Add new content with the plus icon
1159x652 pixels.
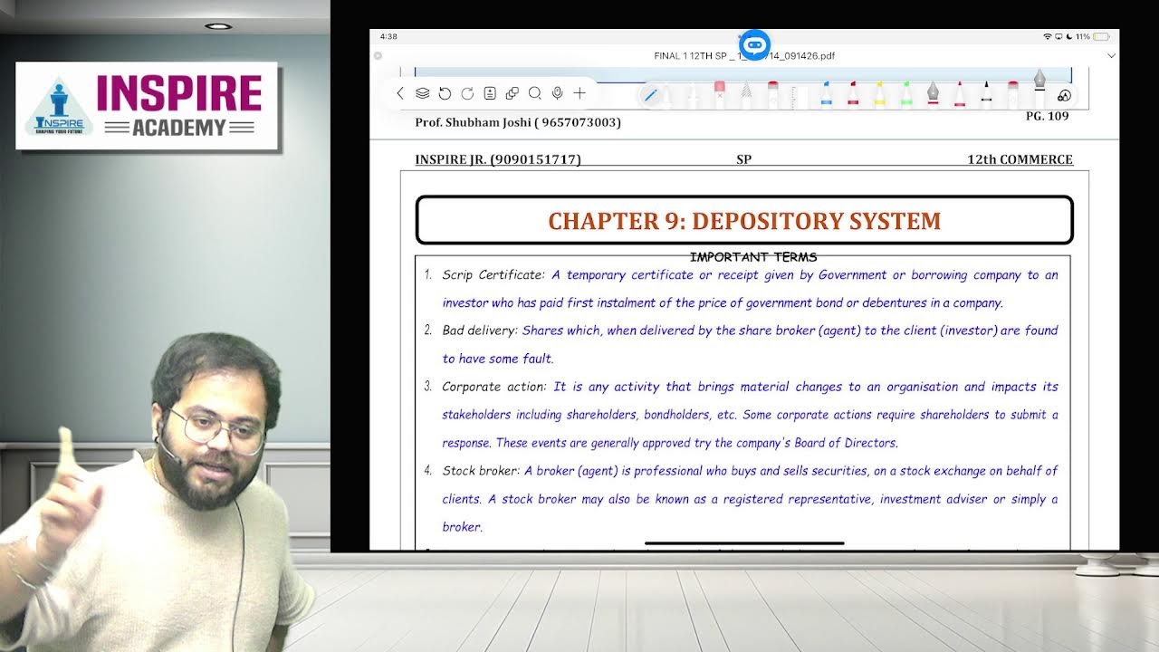tap(579, 93)
